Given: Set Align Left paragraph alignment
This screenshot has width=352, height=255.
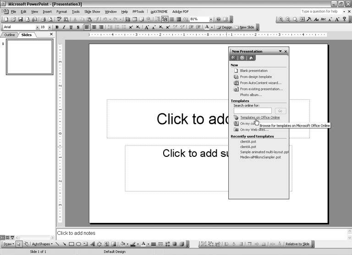Looking at the screenshot, I should point(87,27).
